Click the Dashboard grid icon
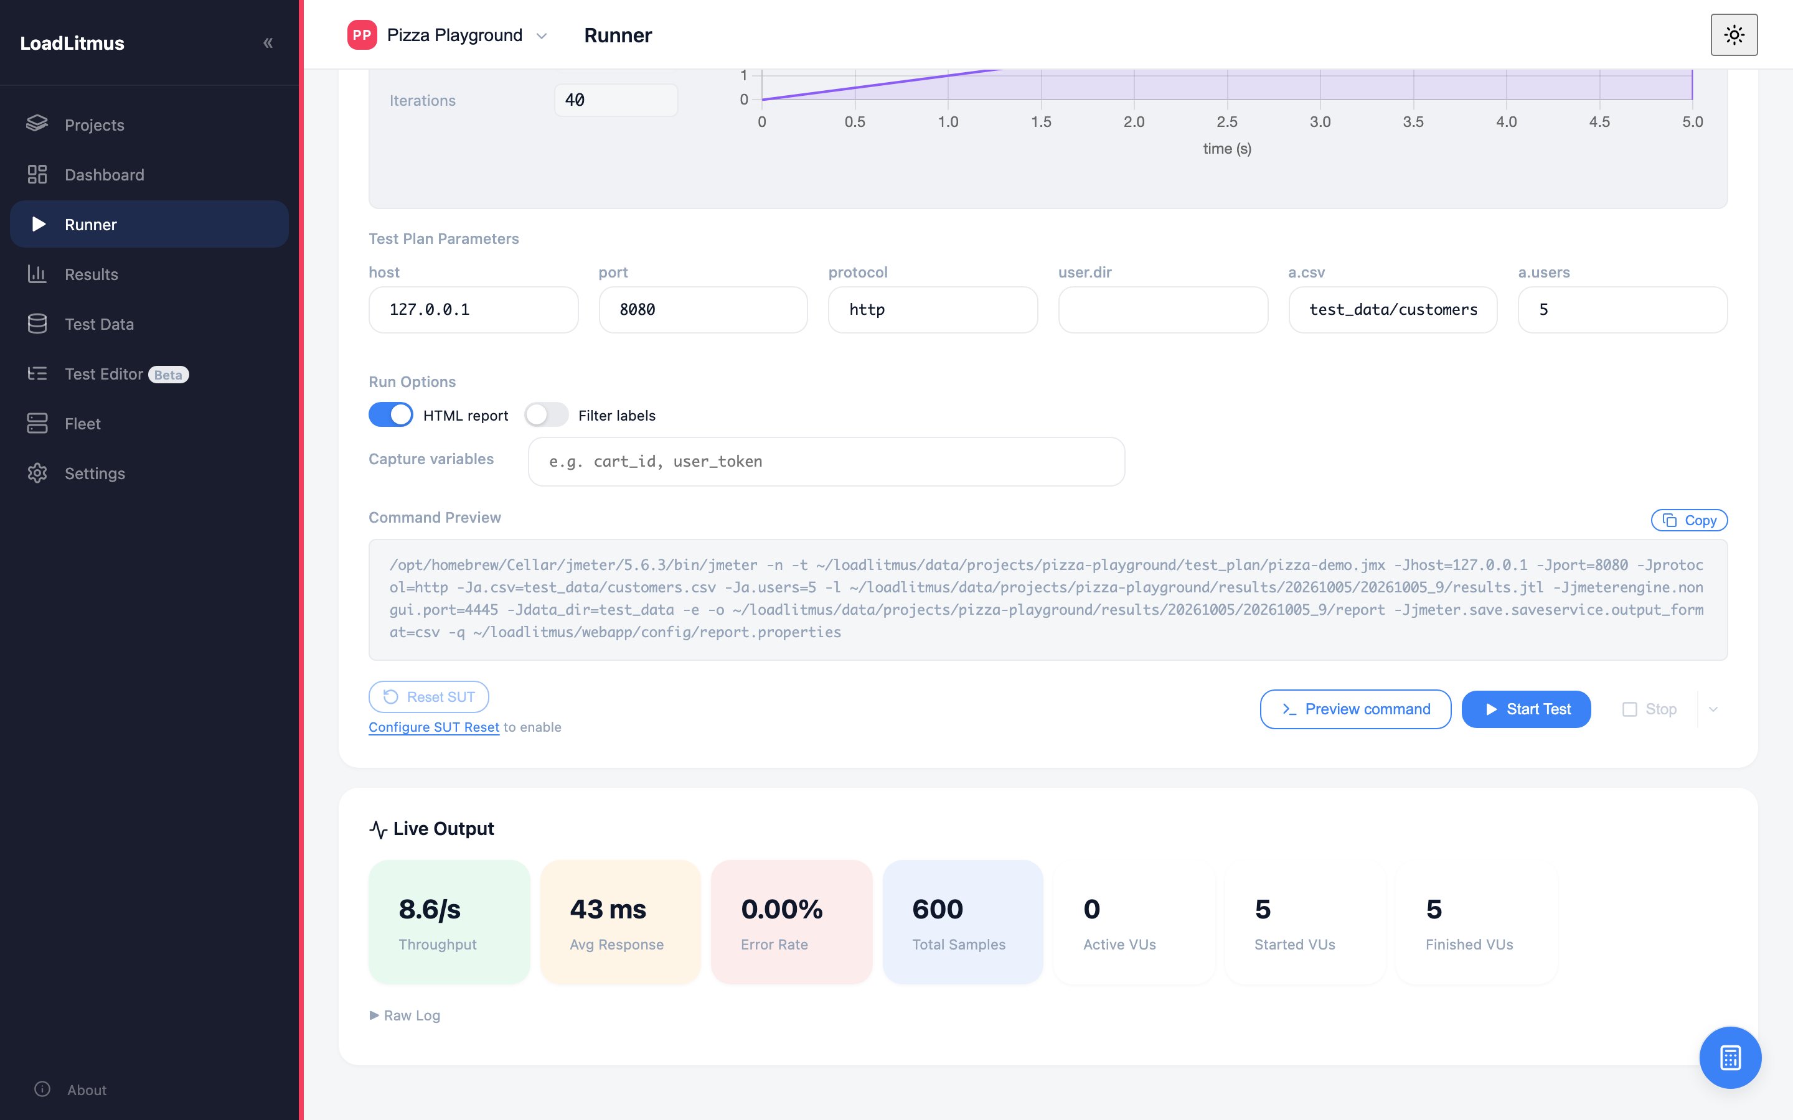This screenshot has height=1120, width=1793. click(37, 174)
